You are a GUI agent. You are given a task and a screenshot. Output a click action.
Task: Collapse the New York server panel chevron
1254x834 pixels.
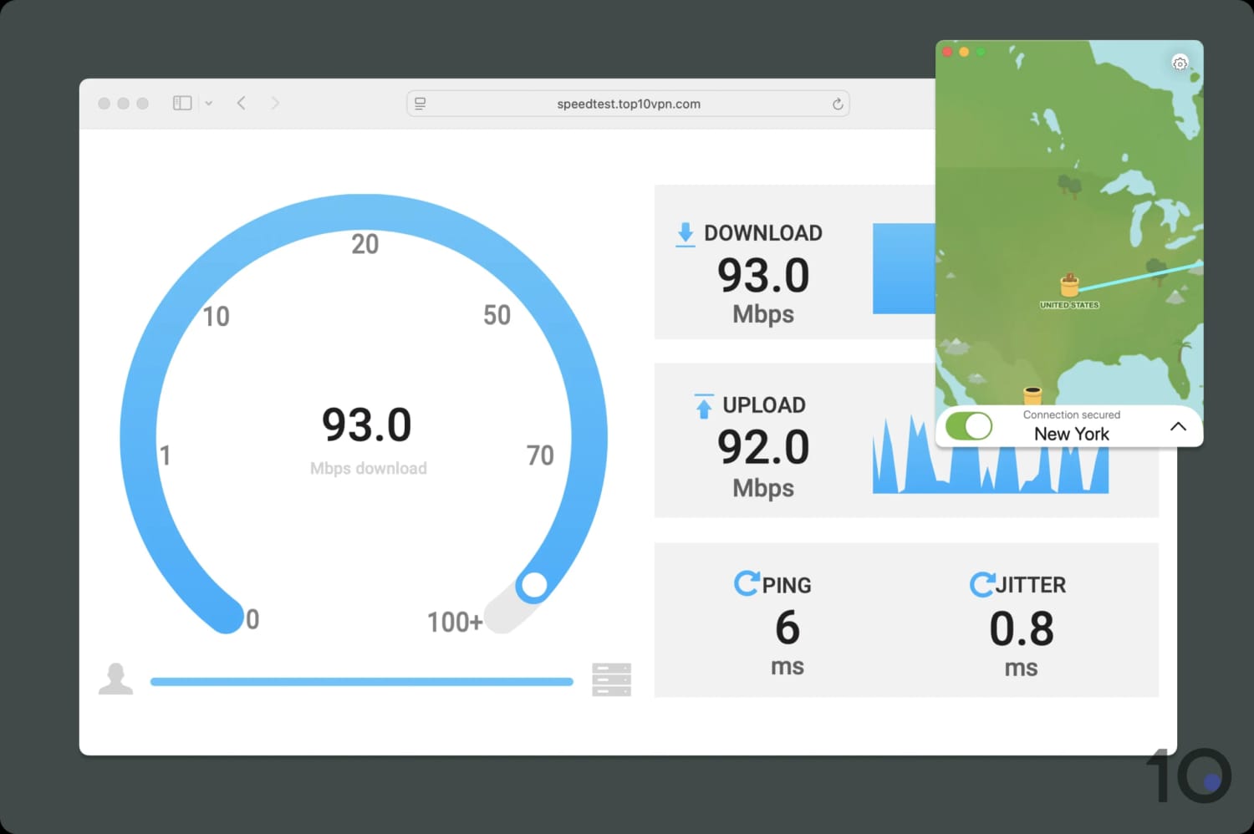[1179, 426]
